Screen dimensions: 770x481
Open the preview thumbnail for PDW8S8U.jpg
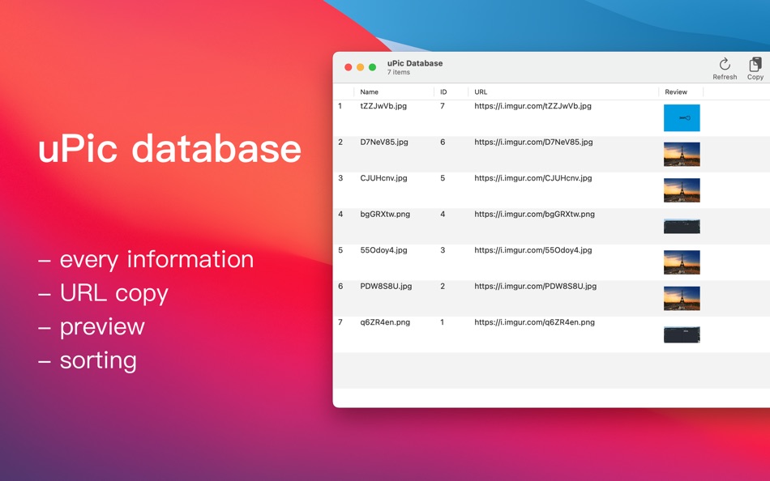pyautogui.click(x=682, y=299)
